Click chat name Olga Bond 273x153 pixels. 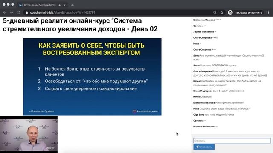click(199, 115)
